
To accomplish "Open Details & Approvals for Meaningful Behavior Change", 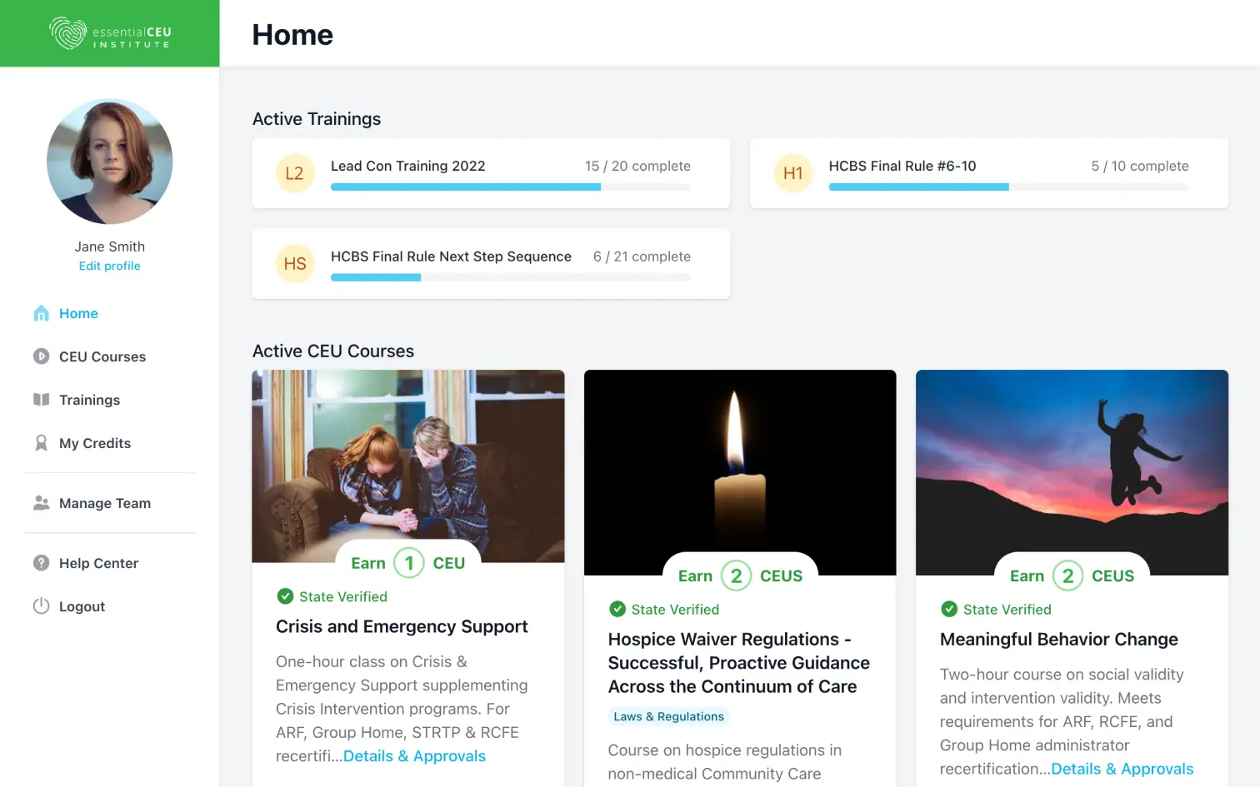I will click(x=1122, y=769).
